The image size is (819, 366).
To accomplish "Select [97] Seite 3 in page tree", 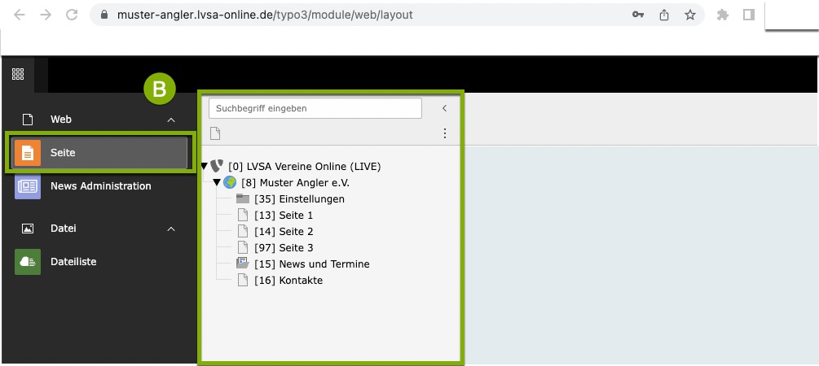I will click(x=284, y=247).
